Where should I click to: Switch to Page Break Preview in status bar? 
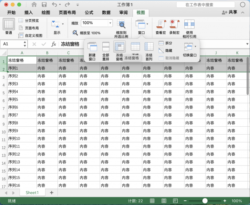point(175,201)
